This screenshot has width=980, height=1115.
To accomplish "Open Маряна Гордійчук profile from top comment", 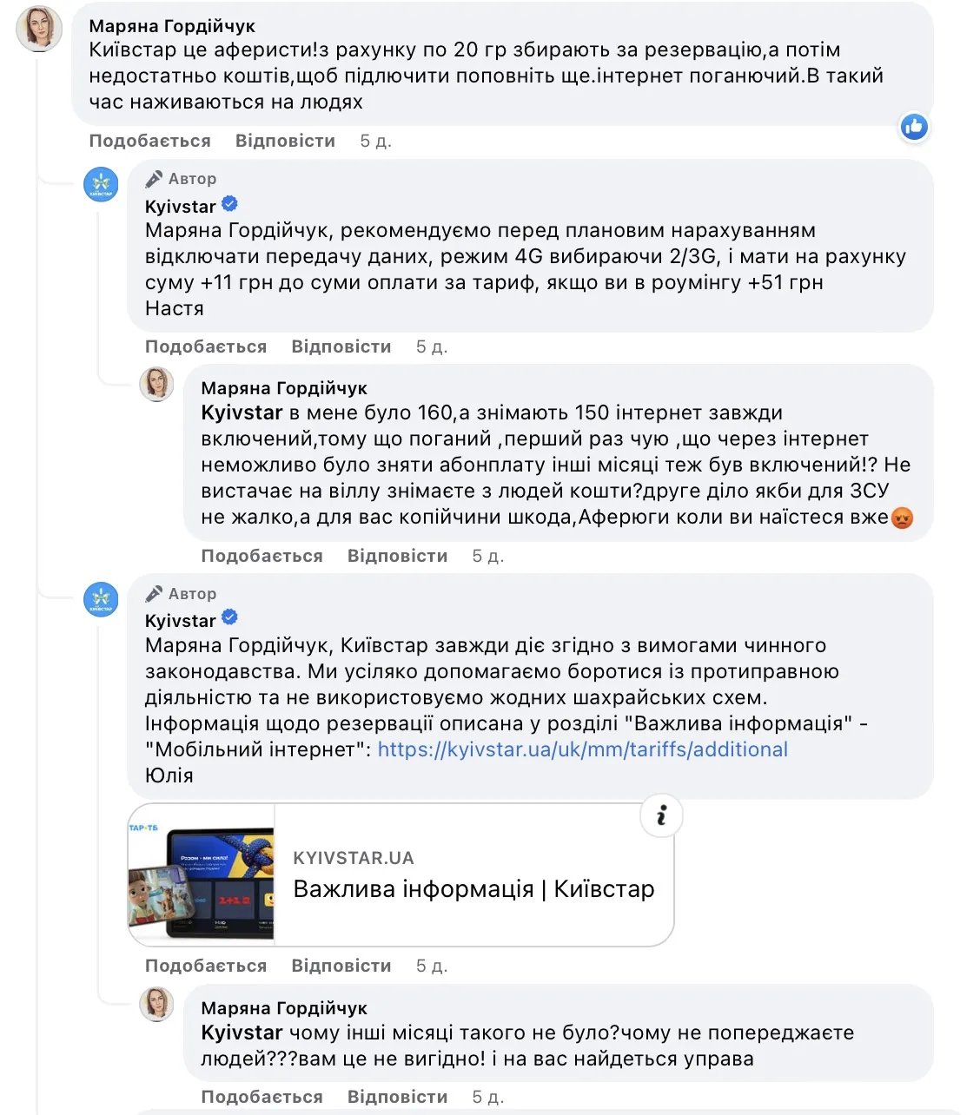I will pos(172,26).
